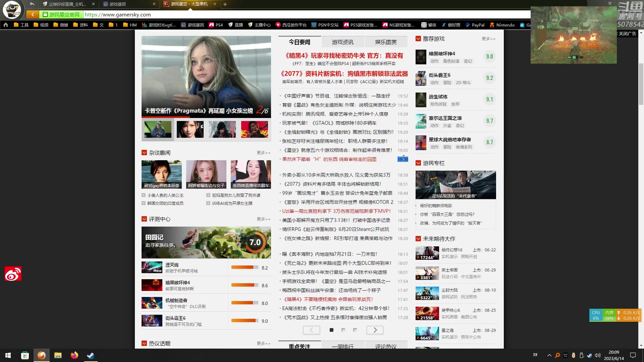Image resolution: width=644 pixels, height=362 pixels.
Task: Select the first news pagination dot
Action: click(331, 330)
